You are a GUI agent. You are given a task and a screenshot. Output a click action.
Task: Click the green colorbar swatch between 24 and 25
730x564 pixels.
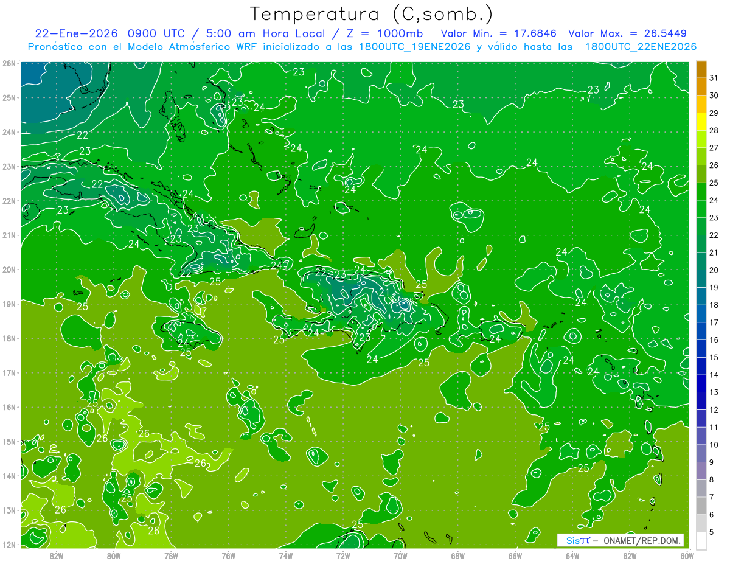click(701, 192)
